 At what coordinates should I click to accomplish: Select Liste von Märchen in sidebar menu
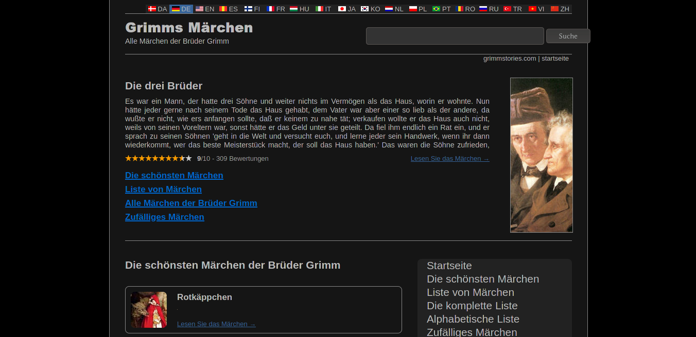tap(471, 292)
